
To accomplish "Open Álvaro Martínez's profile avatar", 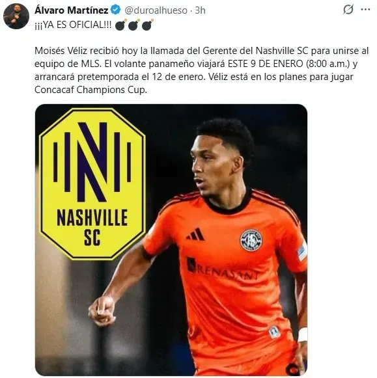I will pos(16,16).
